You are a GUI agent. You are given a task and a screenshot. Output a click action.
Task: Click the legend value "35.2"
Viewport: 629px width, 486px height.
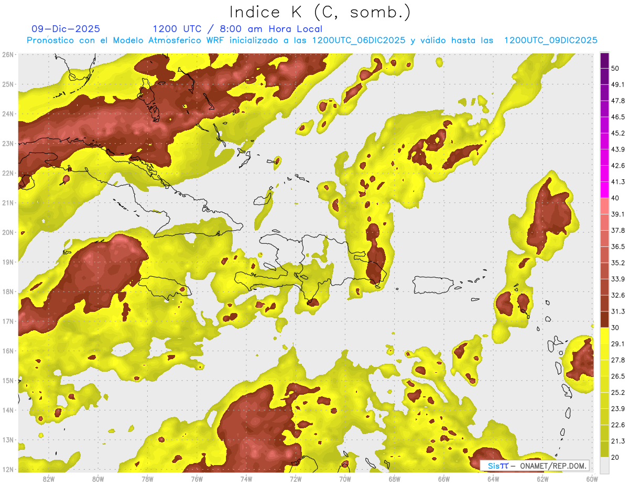pos(618,263)
